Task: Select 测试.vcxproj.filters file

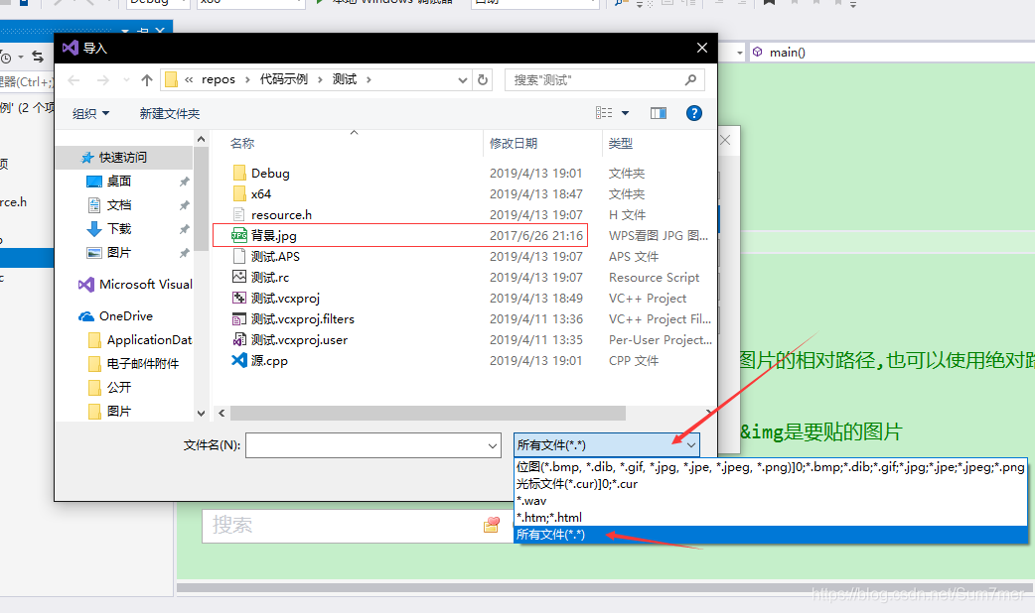Action: [x=302, y=319]
